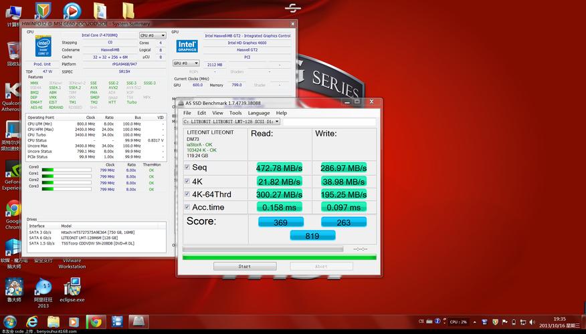
Task: Open the LITEONIT drive selection dropdown
Action: click(231, 122)
